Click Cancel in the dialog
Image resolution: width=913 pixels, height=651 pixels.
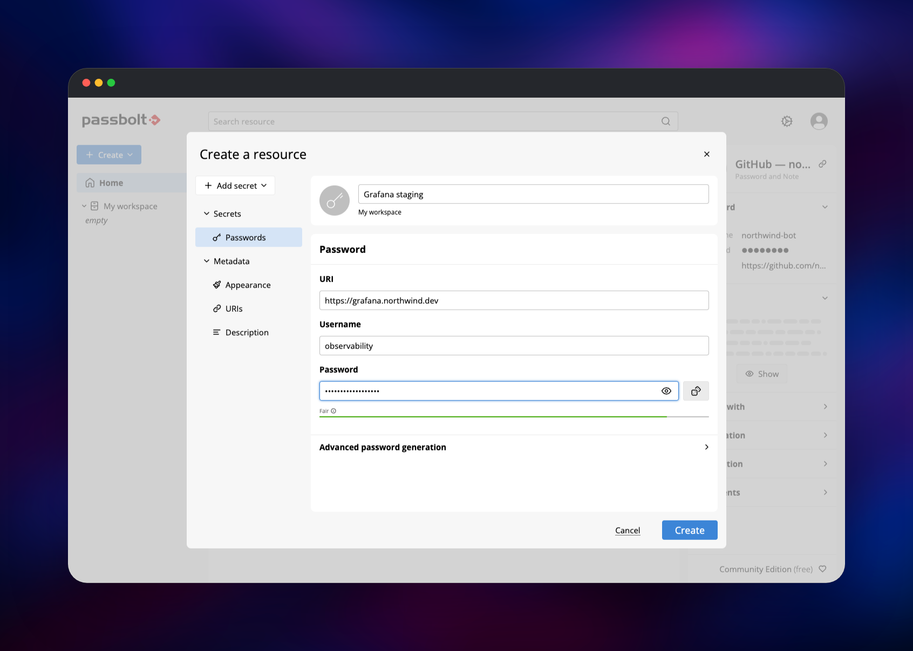[x=628, y=530]
